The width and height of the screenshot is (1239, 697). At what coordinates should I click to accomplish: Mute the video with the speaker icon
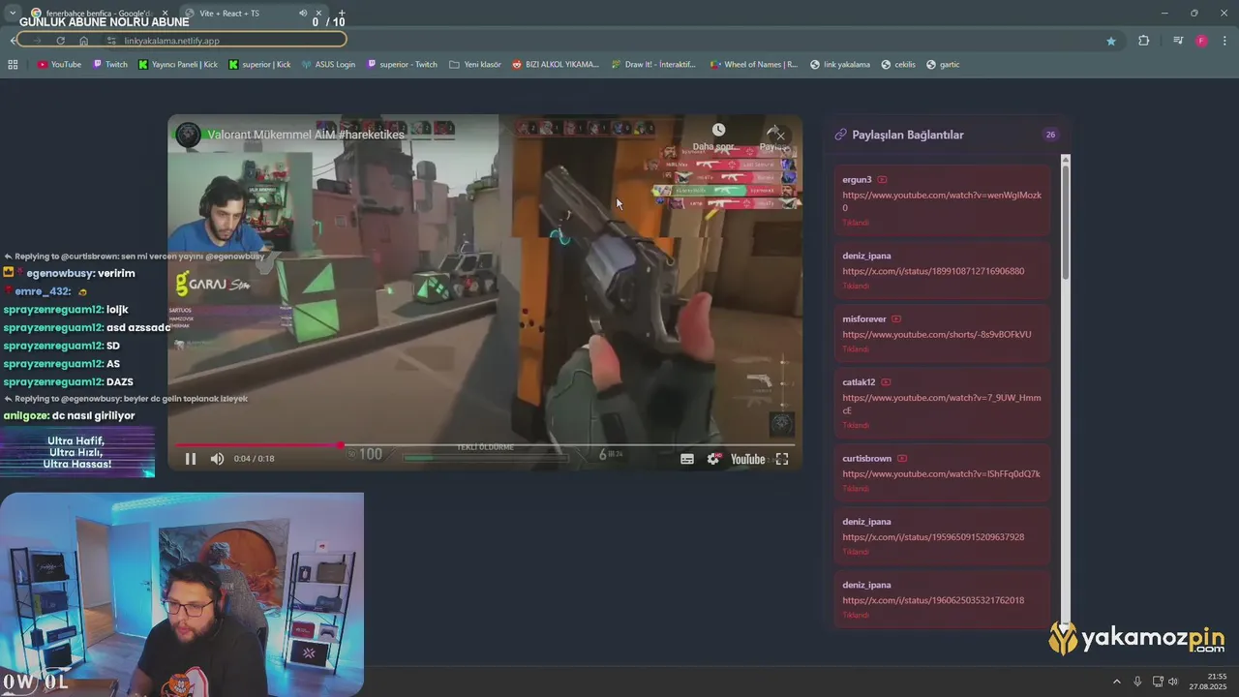point(217,459)
